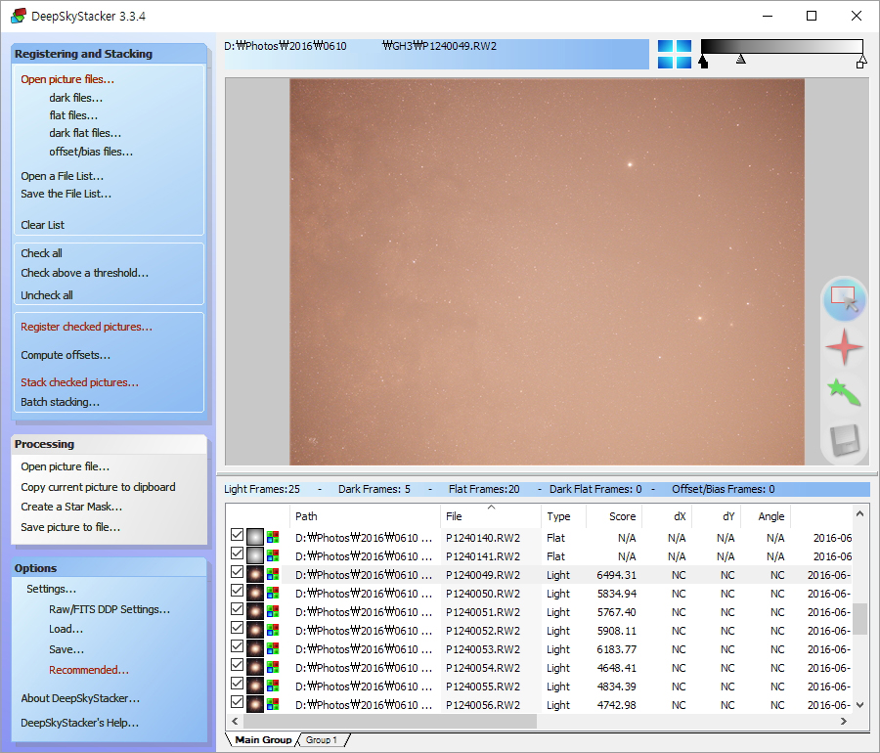Open picture files in Registering and Stacking
880x753 pixels.
click(67, 79)
